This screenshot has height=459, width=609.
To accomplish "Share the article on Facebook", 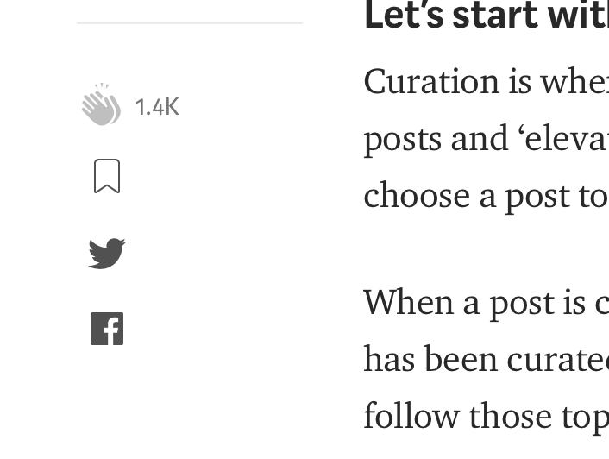I will tap(107, 329).
